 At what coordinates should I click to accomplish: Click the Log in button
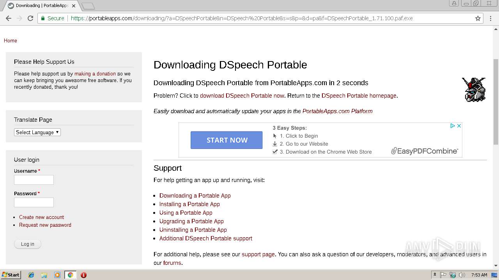pos(28,244)
